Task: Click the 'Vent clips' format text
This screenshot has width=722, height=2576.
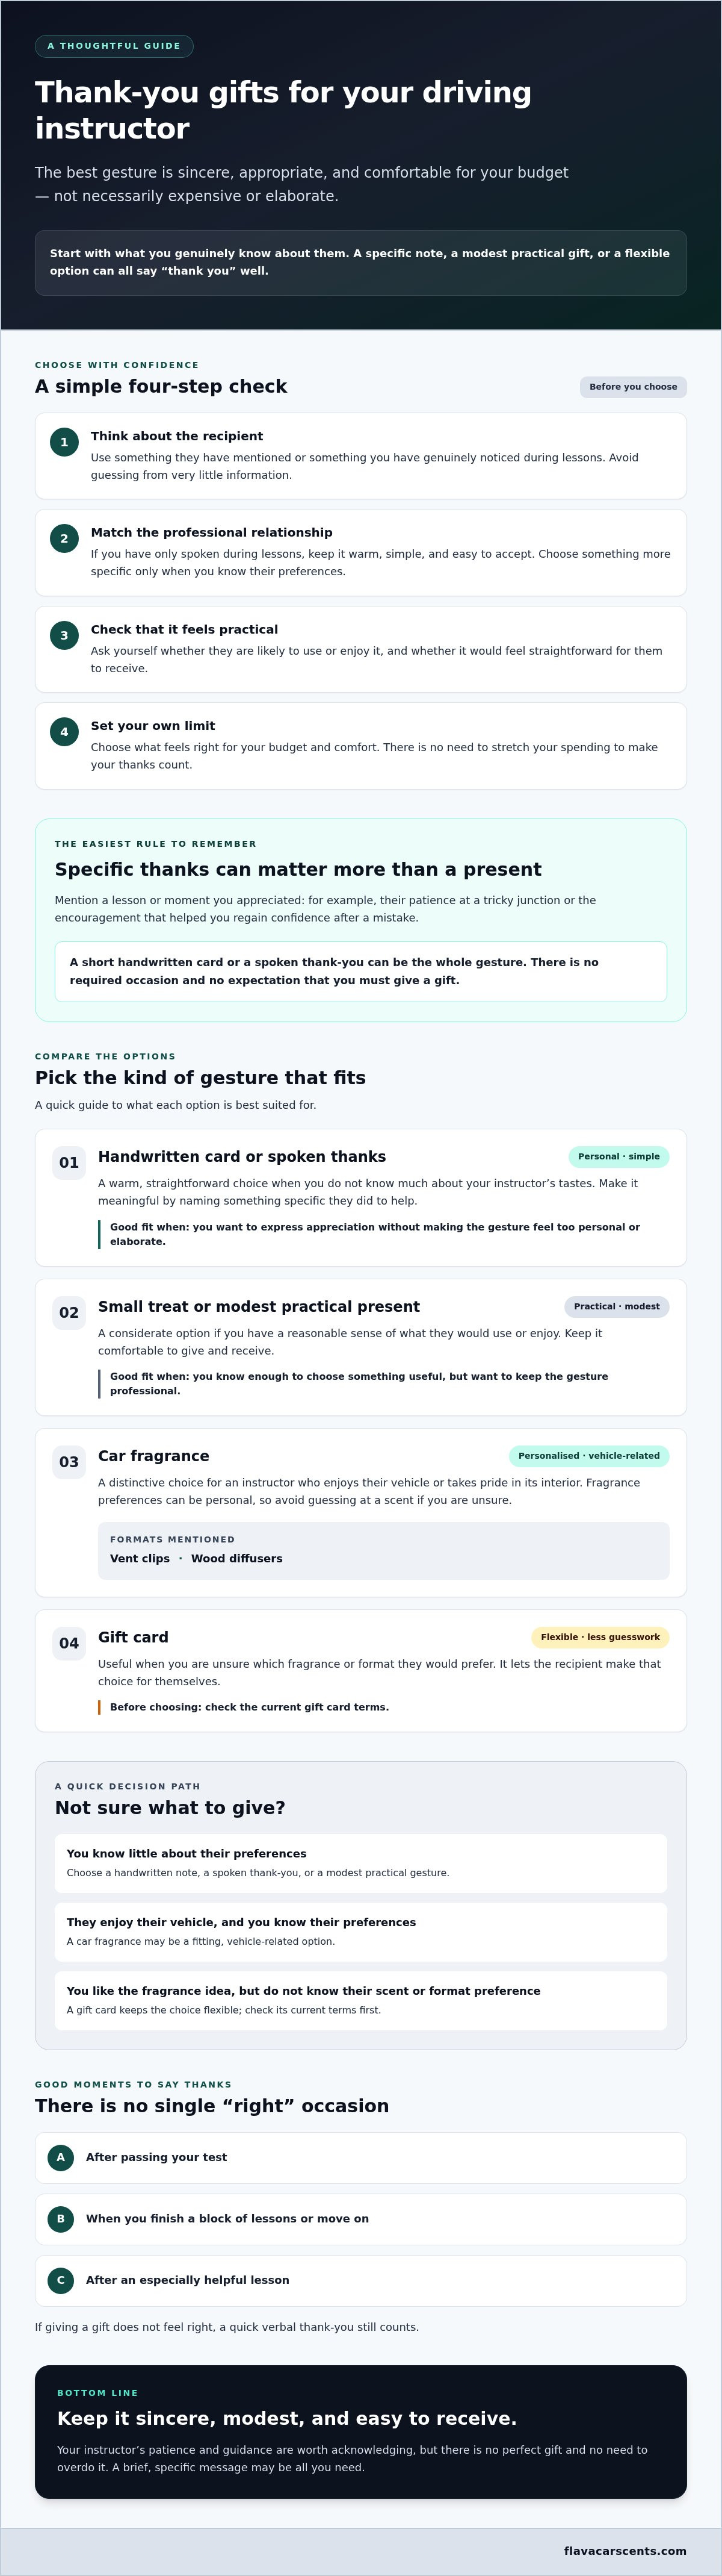Action: [x=140, y=1558]
